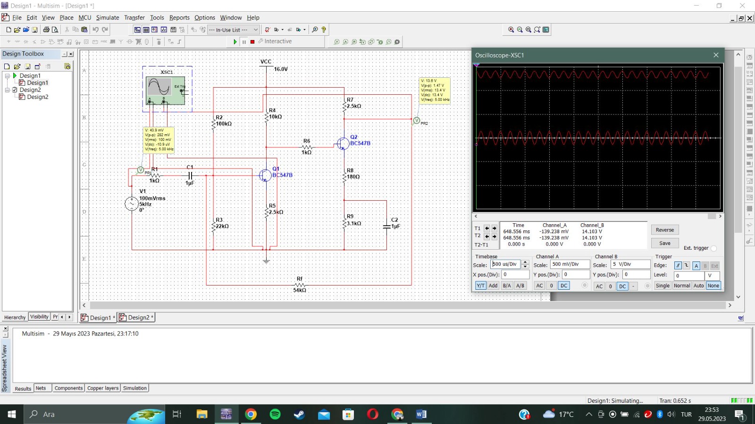Select Add timebase display mode
Screen dimensions: 755x424
tap(493, 285)
